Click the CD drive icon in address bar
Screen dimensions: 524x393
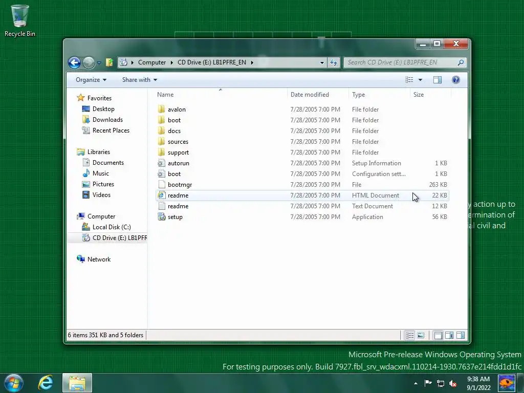[124, 62]
